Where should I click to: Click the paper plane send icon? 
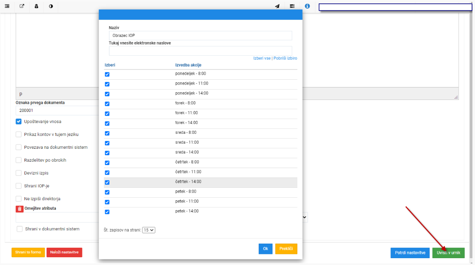click(x=277, y=6)
